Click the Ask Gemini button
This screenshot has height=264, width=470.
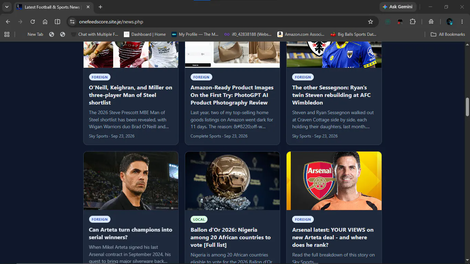click(398, 7)
